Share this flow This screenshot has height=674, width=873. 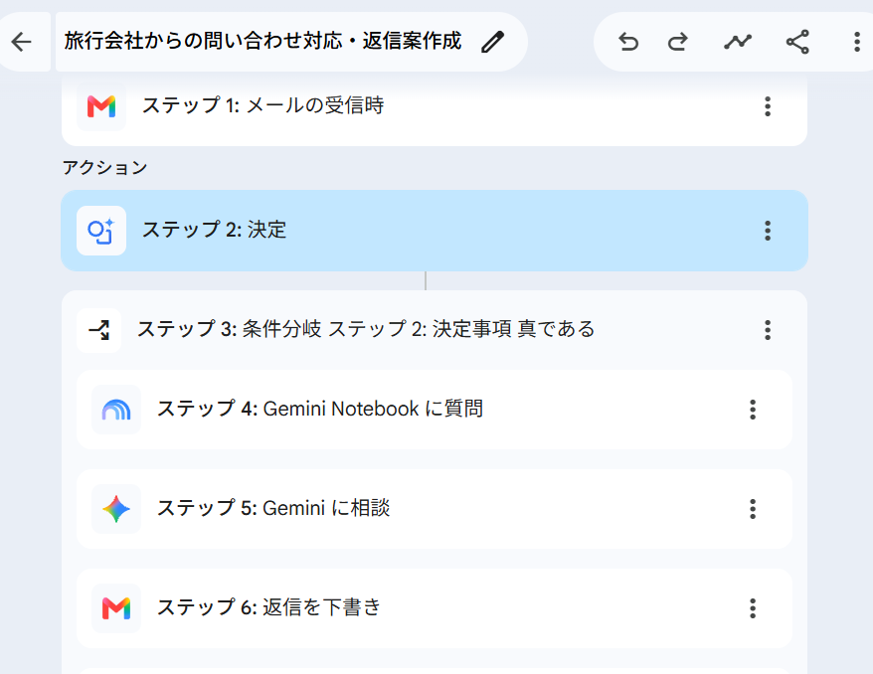pos(797,42)
